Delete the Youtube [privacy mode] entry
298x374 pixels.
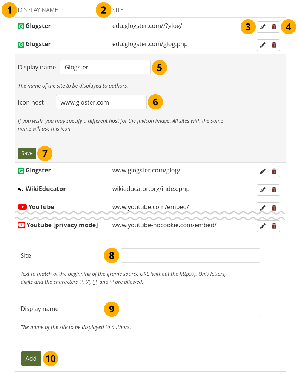pos(274,226)
